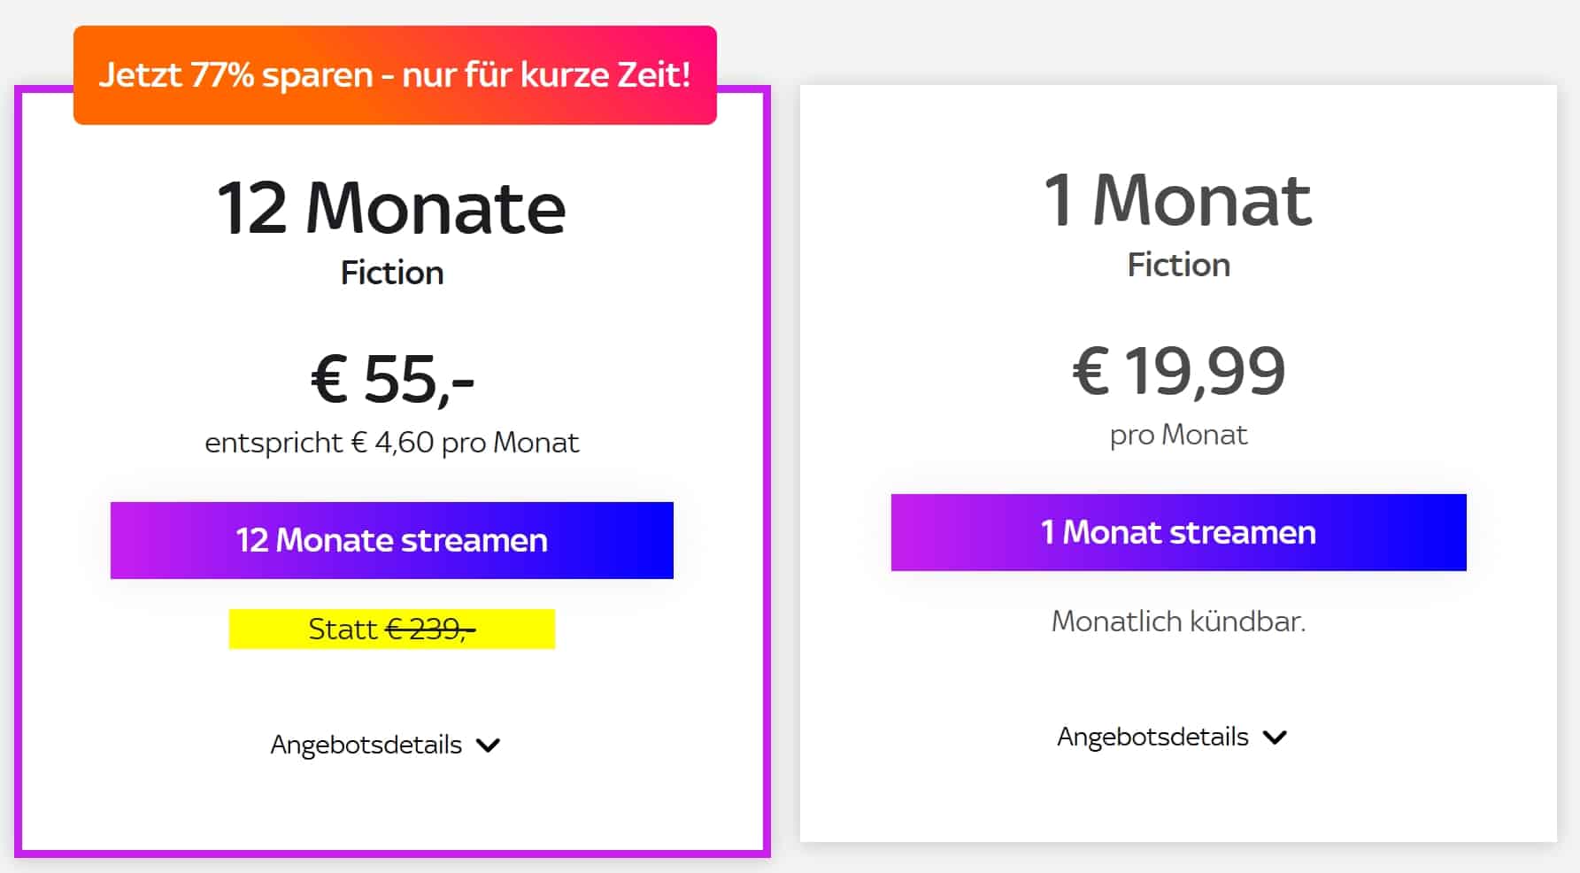
Task: Click "Fiction" under the 1 Monat heading
Action: click(1178, 265)
